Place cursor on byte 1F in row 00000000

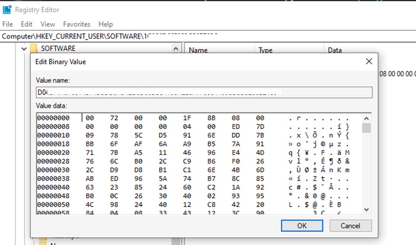[187, 118]
